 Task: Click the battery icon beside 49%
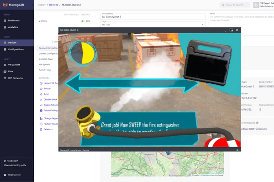[x=83, y=21]
